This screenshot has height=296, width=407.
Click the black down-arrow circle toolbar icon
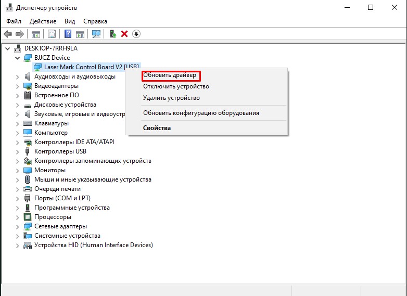click(136, 34)
